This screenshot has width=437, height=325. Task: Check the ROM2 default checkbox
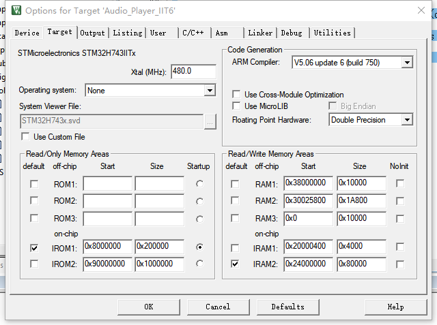[34, 200]
